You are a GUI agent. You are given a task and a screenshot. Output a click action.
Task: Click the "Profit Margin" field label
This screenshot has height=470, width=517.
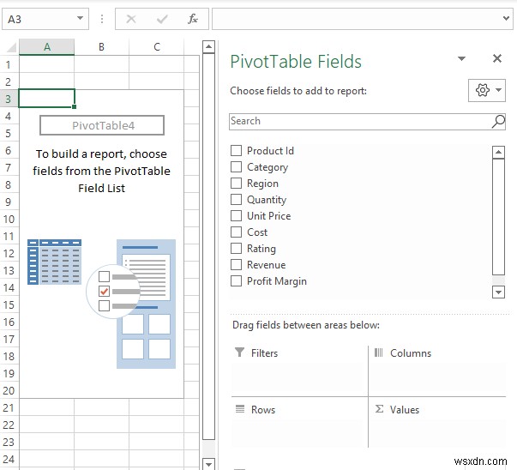point(277,281)
